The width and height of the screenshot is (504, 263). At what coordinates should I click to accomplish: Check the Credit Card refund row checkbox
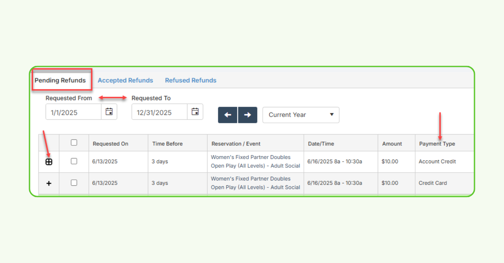pos(74,183)
